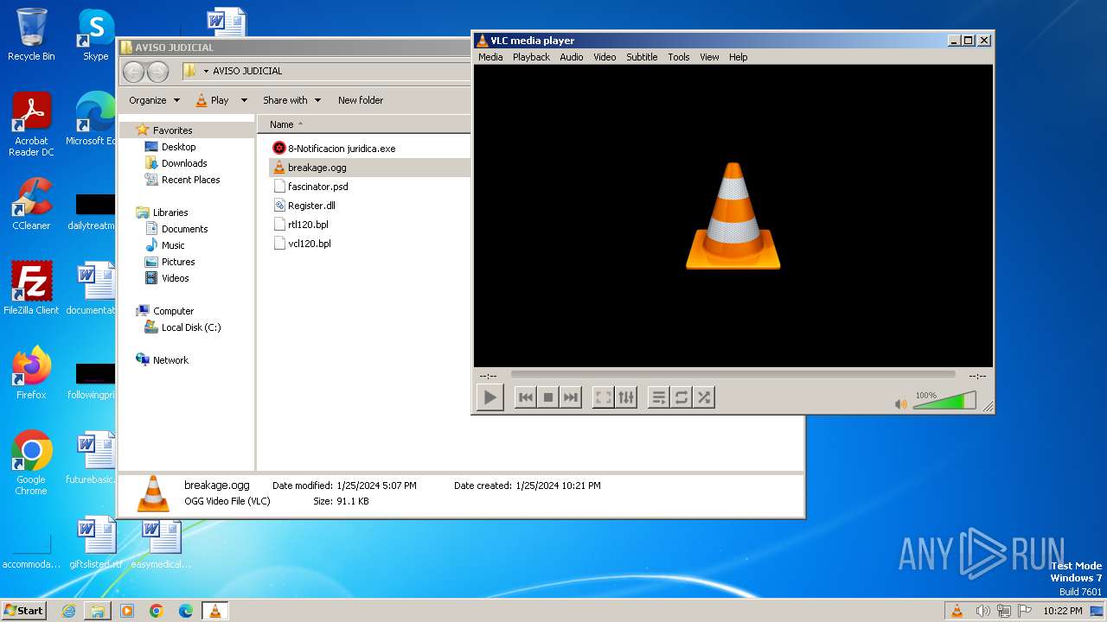The width and height of the screenshot is (1107, 622).
Task: Click the taskbar clock
Action: coord(1062,611)
